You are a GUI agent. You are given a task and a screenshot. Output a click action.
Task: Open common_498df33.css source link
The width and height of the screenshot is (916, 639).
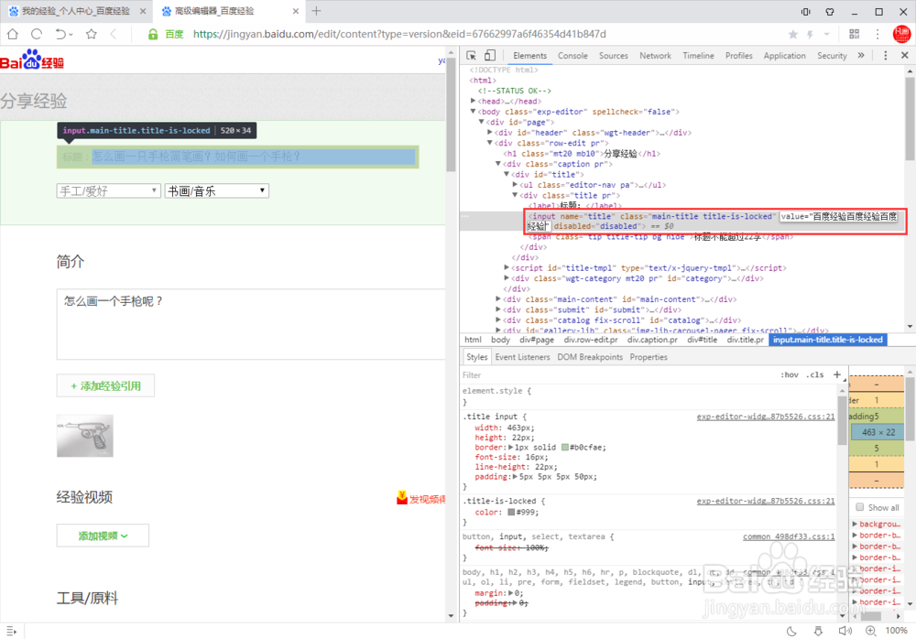tap(789, 536)
